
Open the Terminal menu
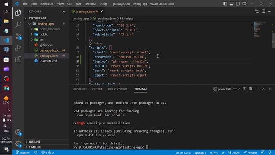[90, 4]
